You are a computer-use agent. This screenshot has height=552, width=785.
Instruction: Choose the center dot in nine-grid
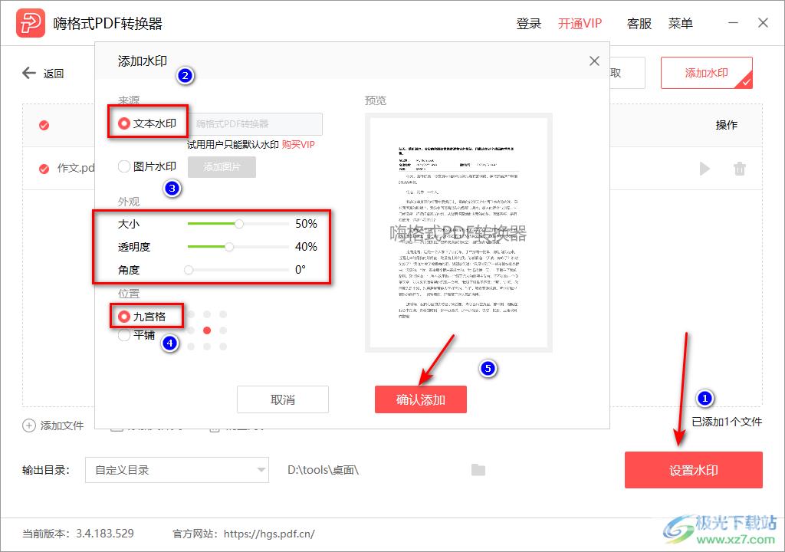click(207, 330)
